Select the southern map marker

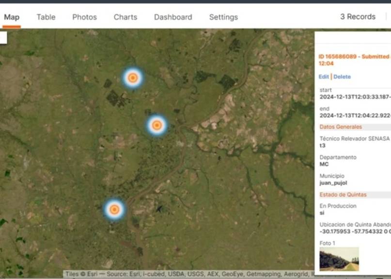click(115, 210)
